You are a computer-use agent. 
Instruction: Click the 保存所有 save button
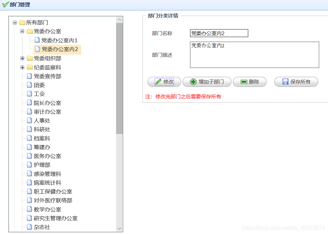click(x=296, y=82)
